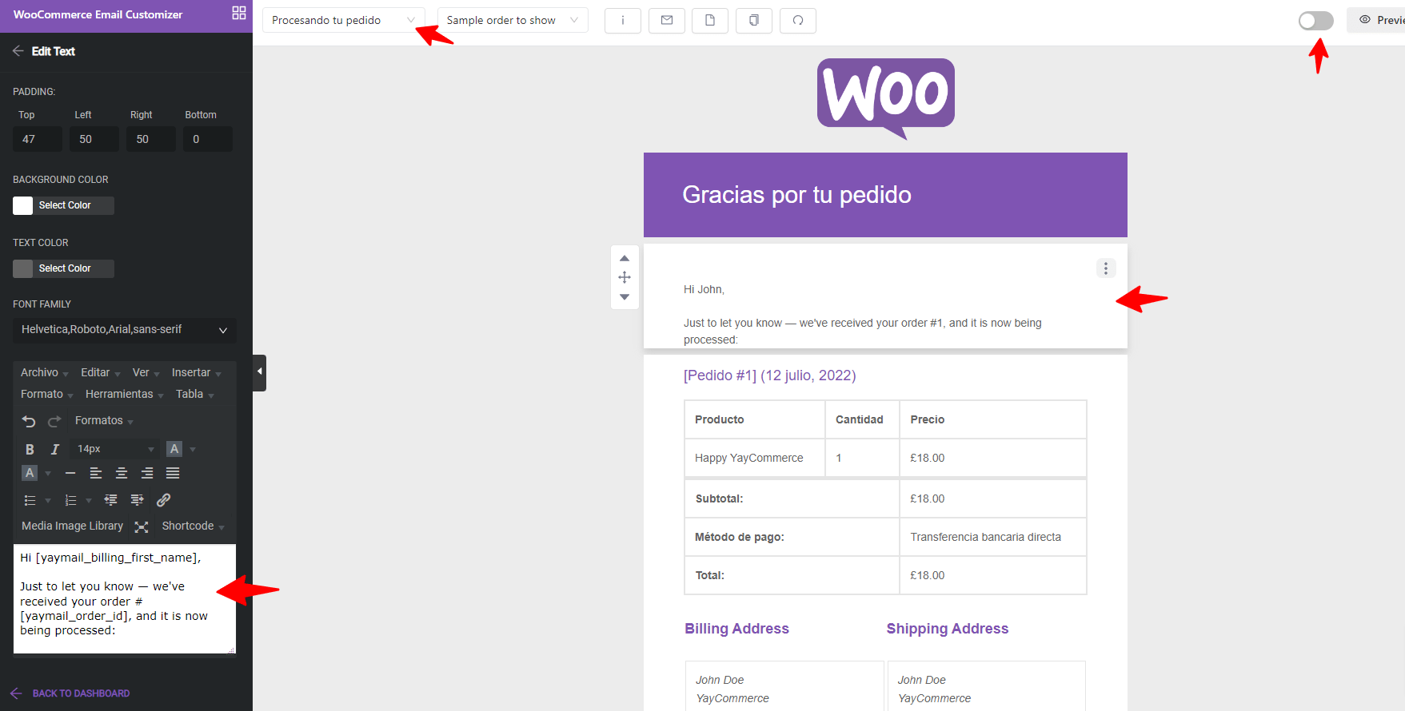This screenshot has height=711, width=1405.
Task: Click the send test email envelope icon
Action: point(667,21)
